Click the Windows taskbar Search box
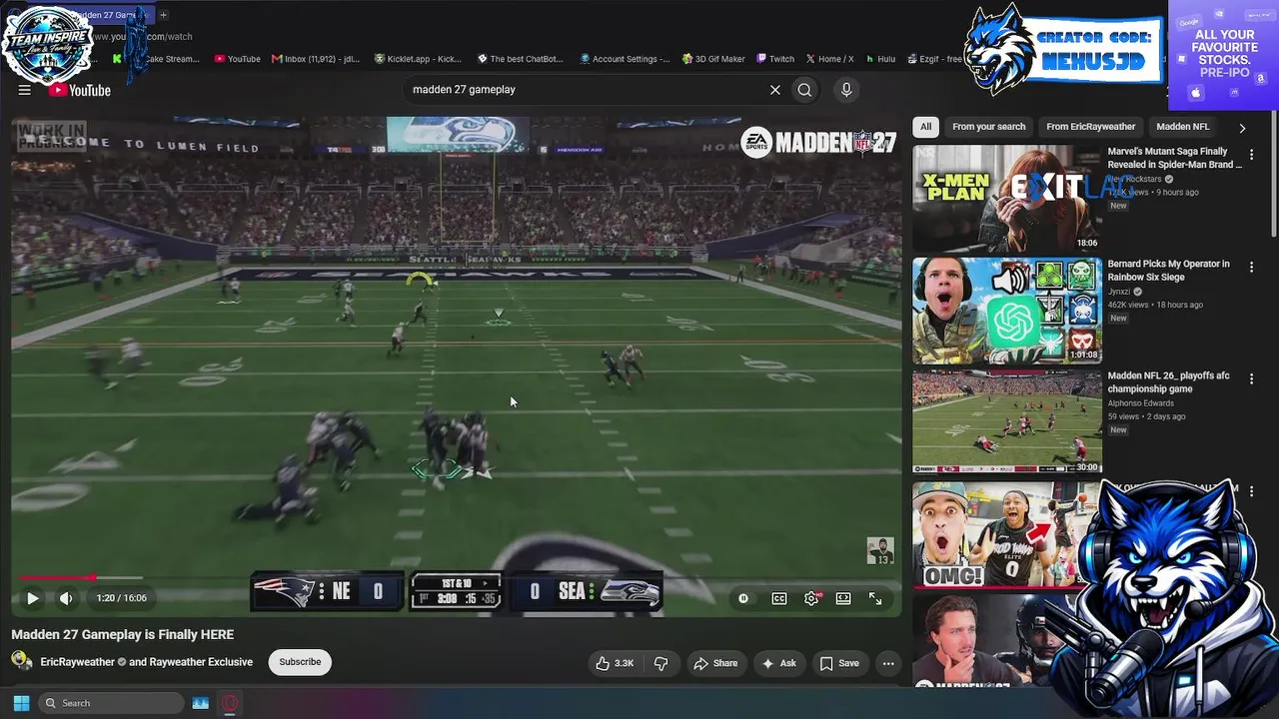Viewport: 1279px width, 719px height. click(110, 703)
